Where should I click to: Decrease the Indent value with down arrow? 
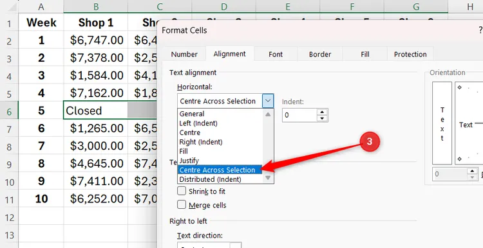coord(322,119)
